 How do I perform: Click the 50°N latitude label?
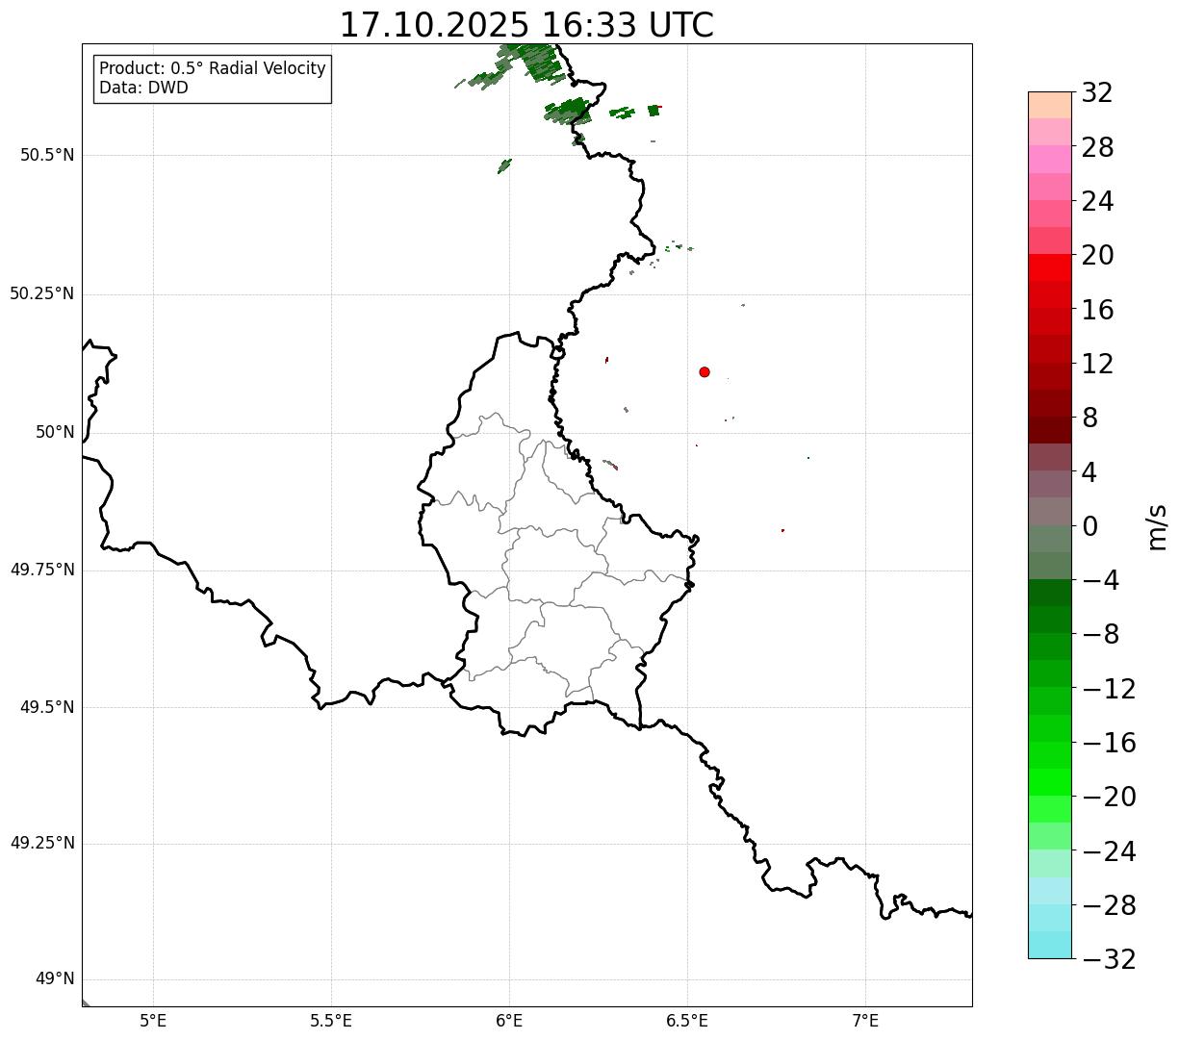coord(55,432)
